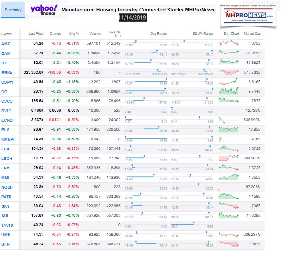Open the TAVFX ticker link
Screen dimensions: 281x254
(x=8, y=225)
